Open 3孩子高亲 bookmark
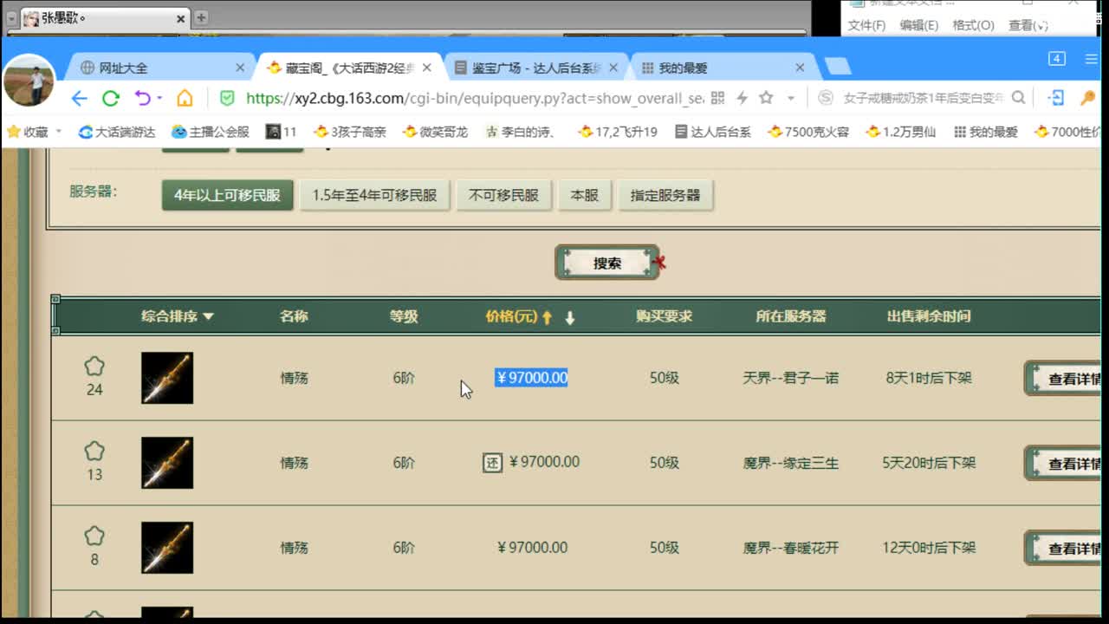 (x=350, y=132)
